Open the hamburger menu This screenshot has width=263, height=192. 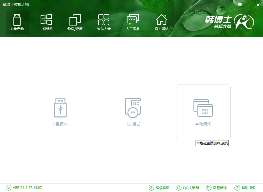(x=240, y=5)
